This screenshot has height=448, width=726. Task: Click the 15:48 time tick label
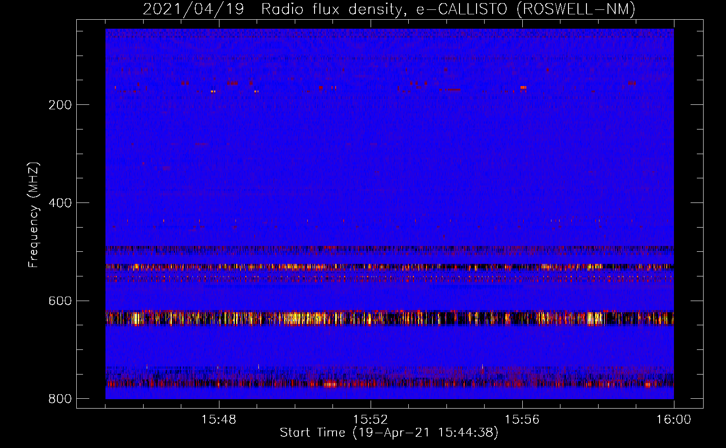point(219,420)
